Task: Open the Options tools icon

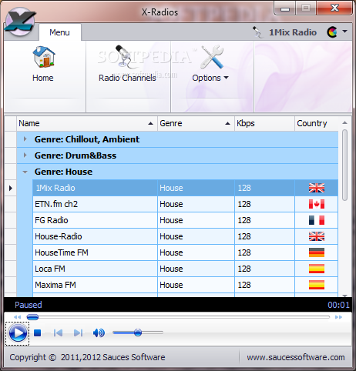Action: click(212, 57)
